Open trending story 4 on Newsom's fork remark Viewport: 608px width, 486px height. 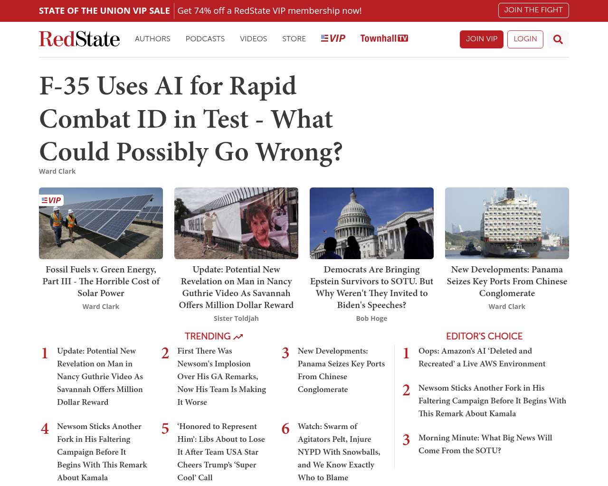click(102, 452)
